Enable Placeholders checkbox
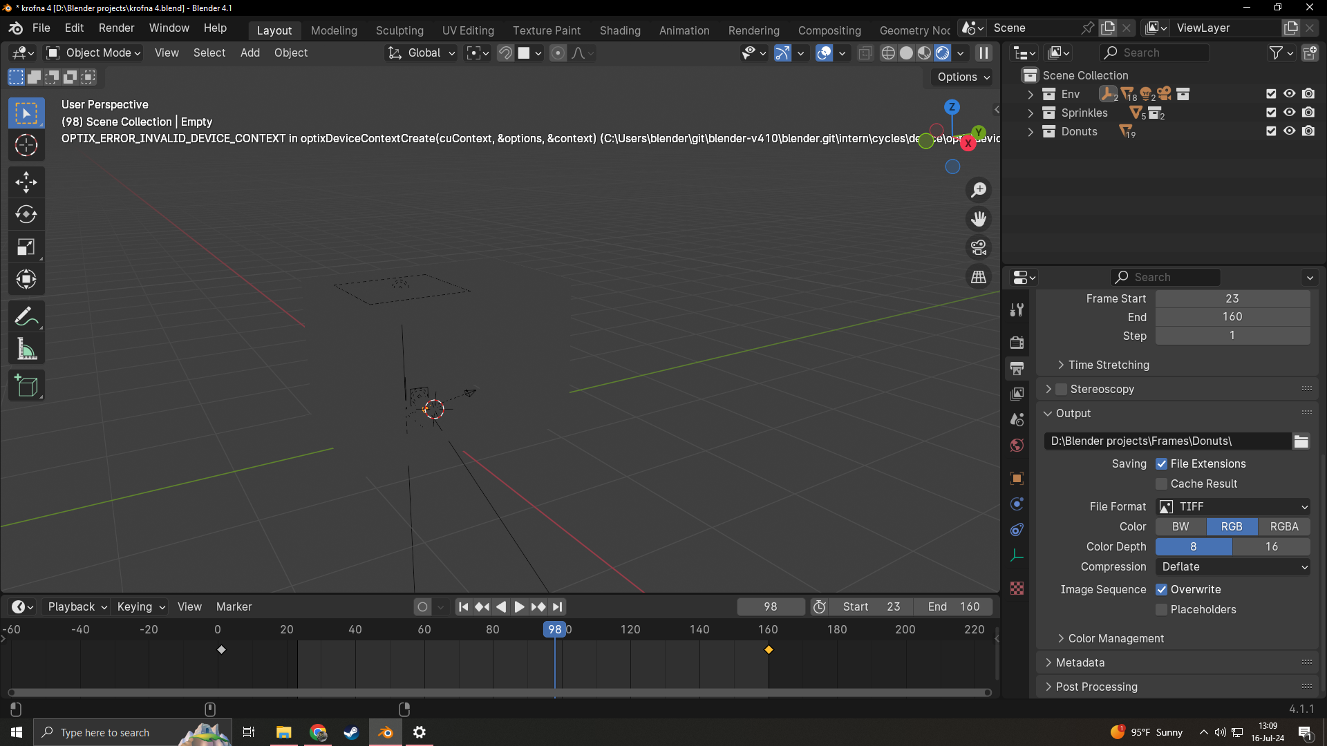Screen dimensions: 1327x746 pos(1162,610)
